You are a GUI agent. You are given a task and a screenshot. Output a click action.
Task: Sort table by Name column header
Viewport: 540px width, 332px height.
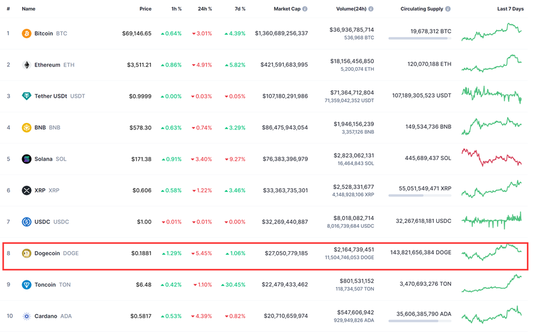[29, 9]
